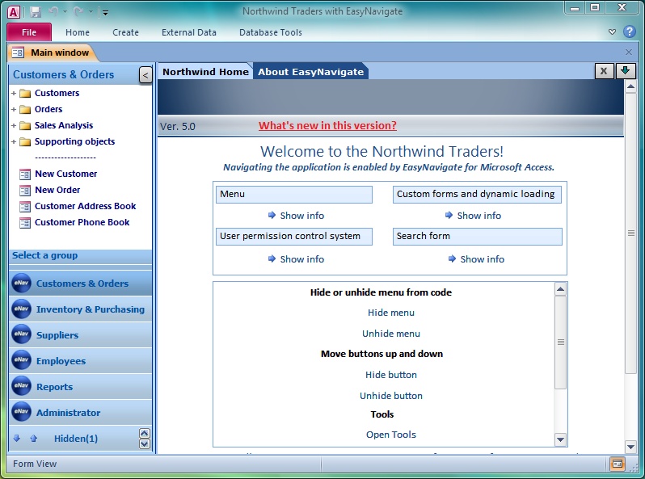Collapse the menu with the '<' button
The width and height of the screenshot is (645, 479).
(x=145, y=75)
